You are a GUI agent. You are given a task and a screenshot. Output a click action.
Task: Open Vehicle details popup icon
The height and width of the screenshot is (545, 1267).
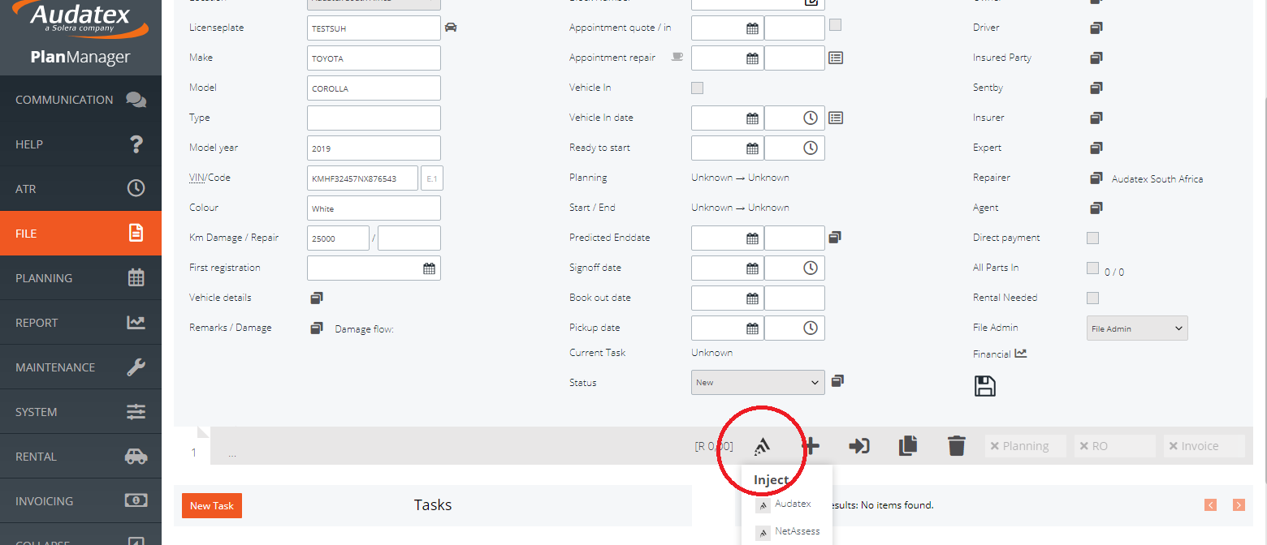tap(317, 298)
